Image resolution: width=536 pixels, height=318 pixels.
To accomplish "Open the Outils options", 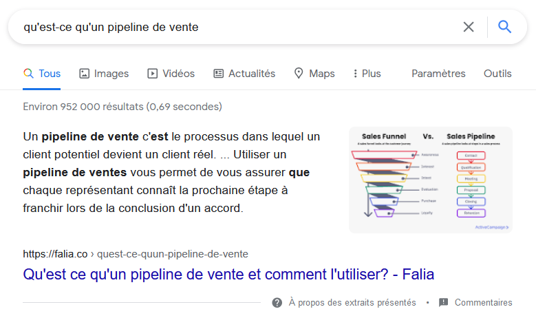I will pyautogui.click(x=497, y=74).
